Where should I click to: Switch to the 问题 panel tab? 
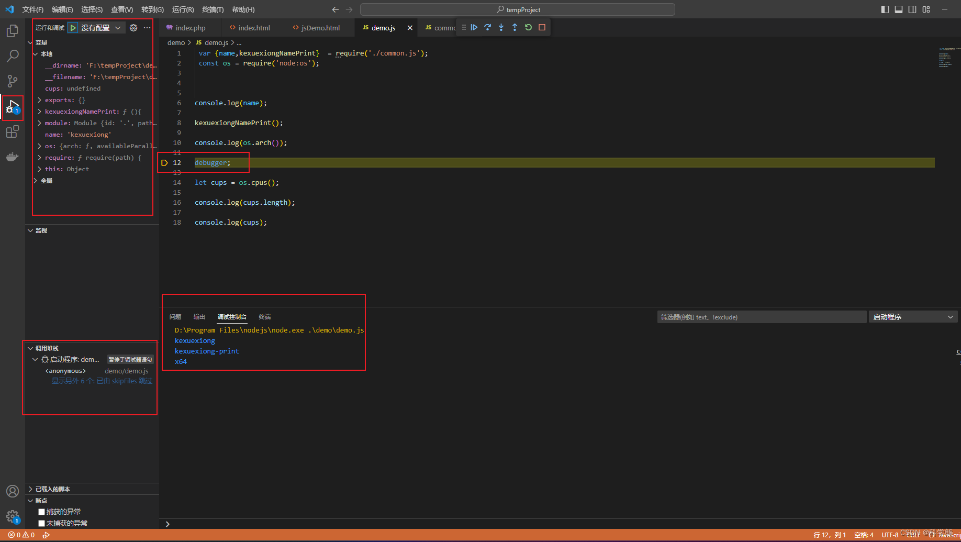pos(175,317)
